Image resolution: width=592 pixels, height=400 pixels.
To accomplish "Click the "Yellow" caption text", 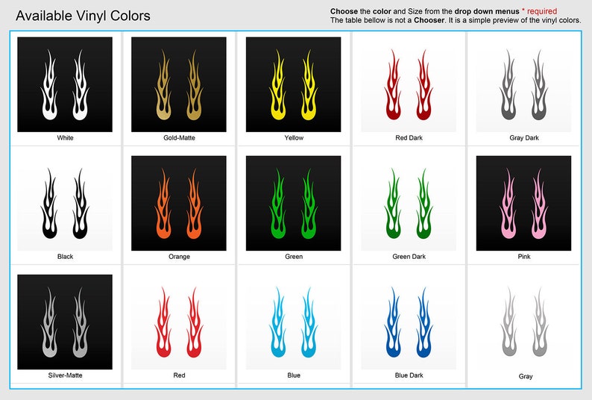I will coord(294,137).
